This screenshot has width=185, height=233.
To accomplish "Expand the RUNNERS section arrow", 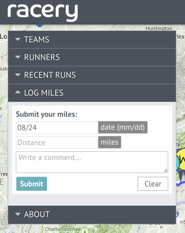I will click(x=18, y=57).
